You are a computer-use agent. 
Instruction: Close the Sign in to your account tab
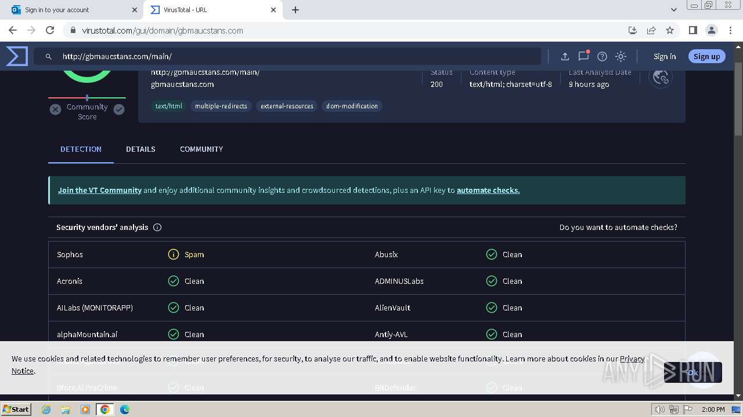point(135,10)
